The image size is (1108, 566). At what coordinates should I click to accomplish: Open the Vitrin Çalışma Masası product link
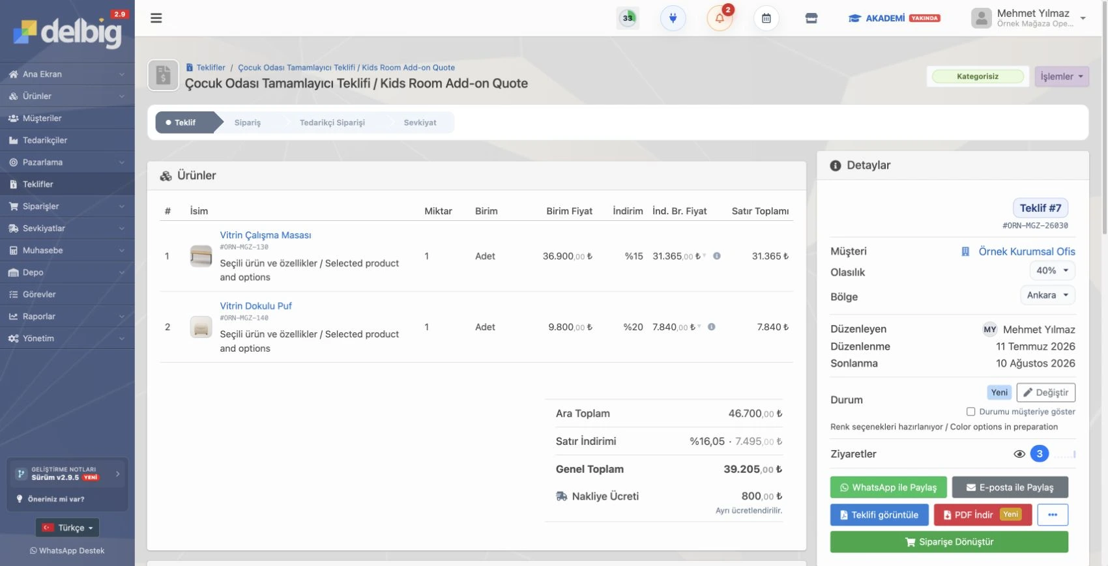[x=265, y=235]
